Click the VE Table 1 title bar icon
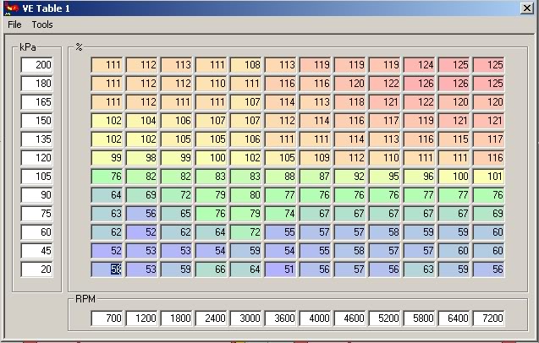The width and height of the screenshot is (539, 343). (11, 8)
